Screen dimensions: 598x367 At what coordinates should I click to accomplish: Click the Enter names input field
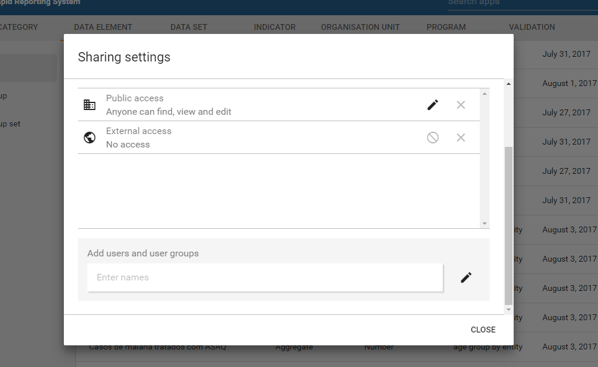[x=265, y=277]
